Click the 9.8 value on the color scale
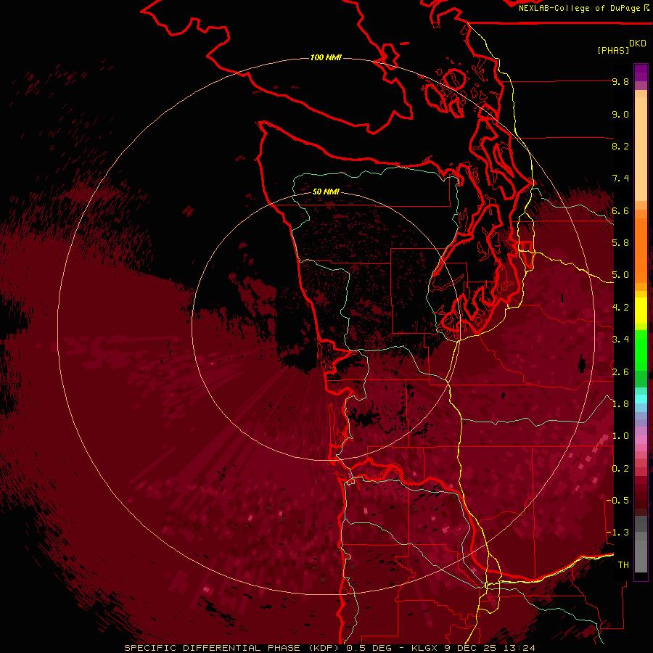Viewport: 653px width, 653px height. [620, 81]
